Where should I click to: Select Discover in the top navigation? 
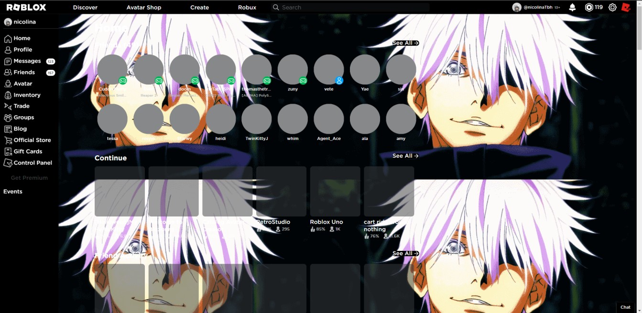[x=85, y=7]
